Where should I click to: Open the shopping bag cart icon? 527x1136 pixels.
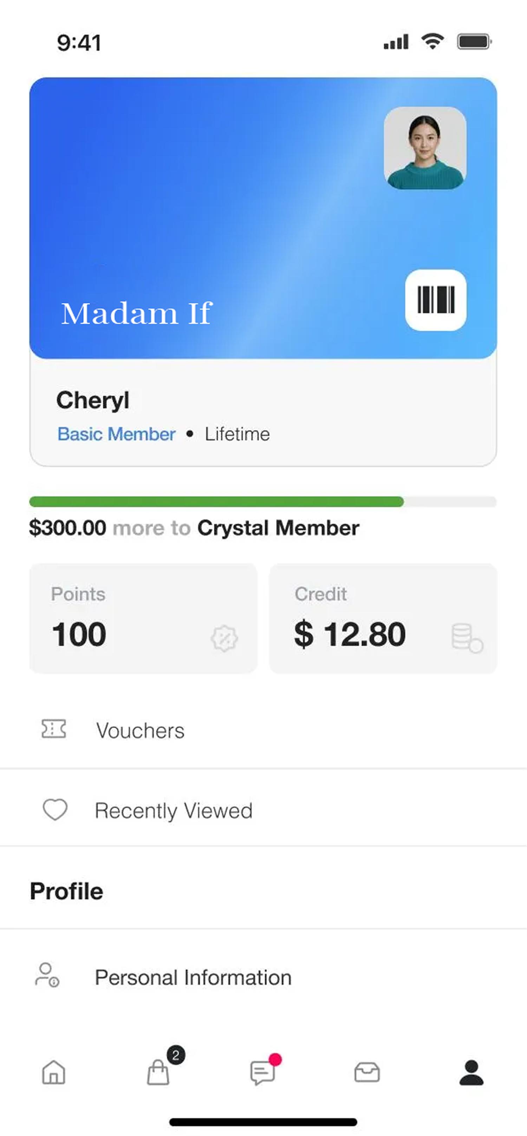(158, 1072)
